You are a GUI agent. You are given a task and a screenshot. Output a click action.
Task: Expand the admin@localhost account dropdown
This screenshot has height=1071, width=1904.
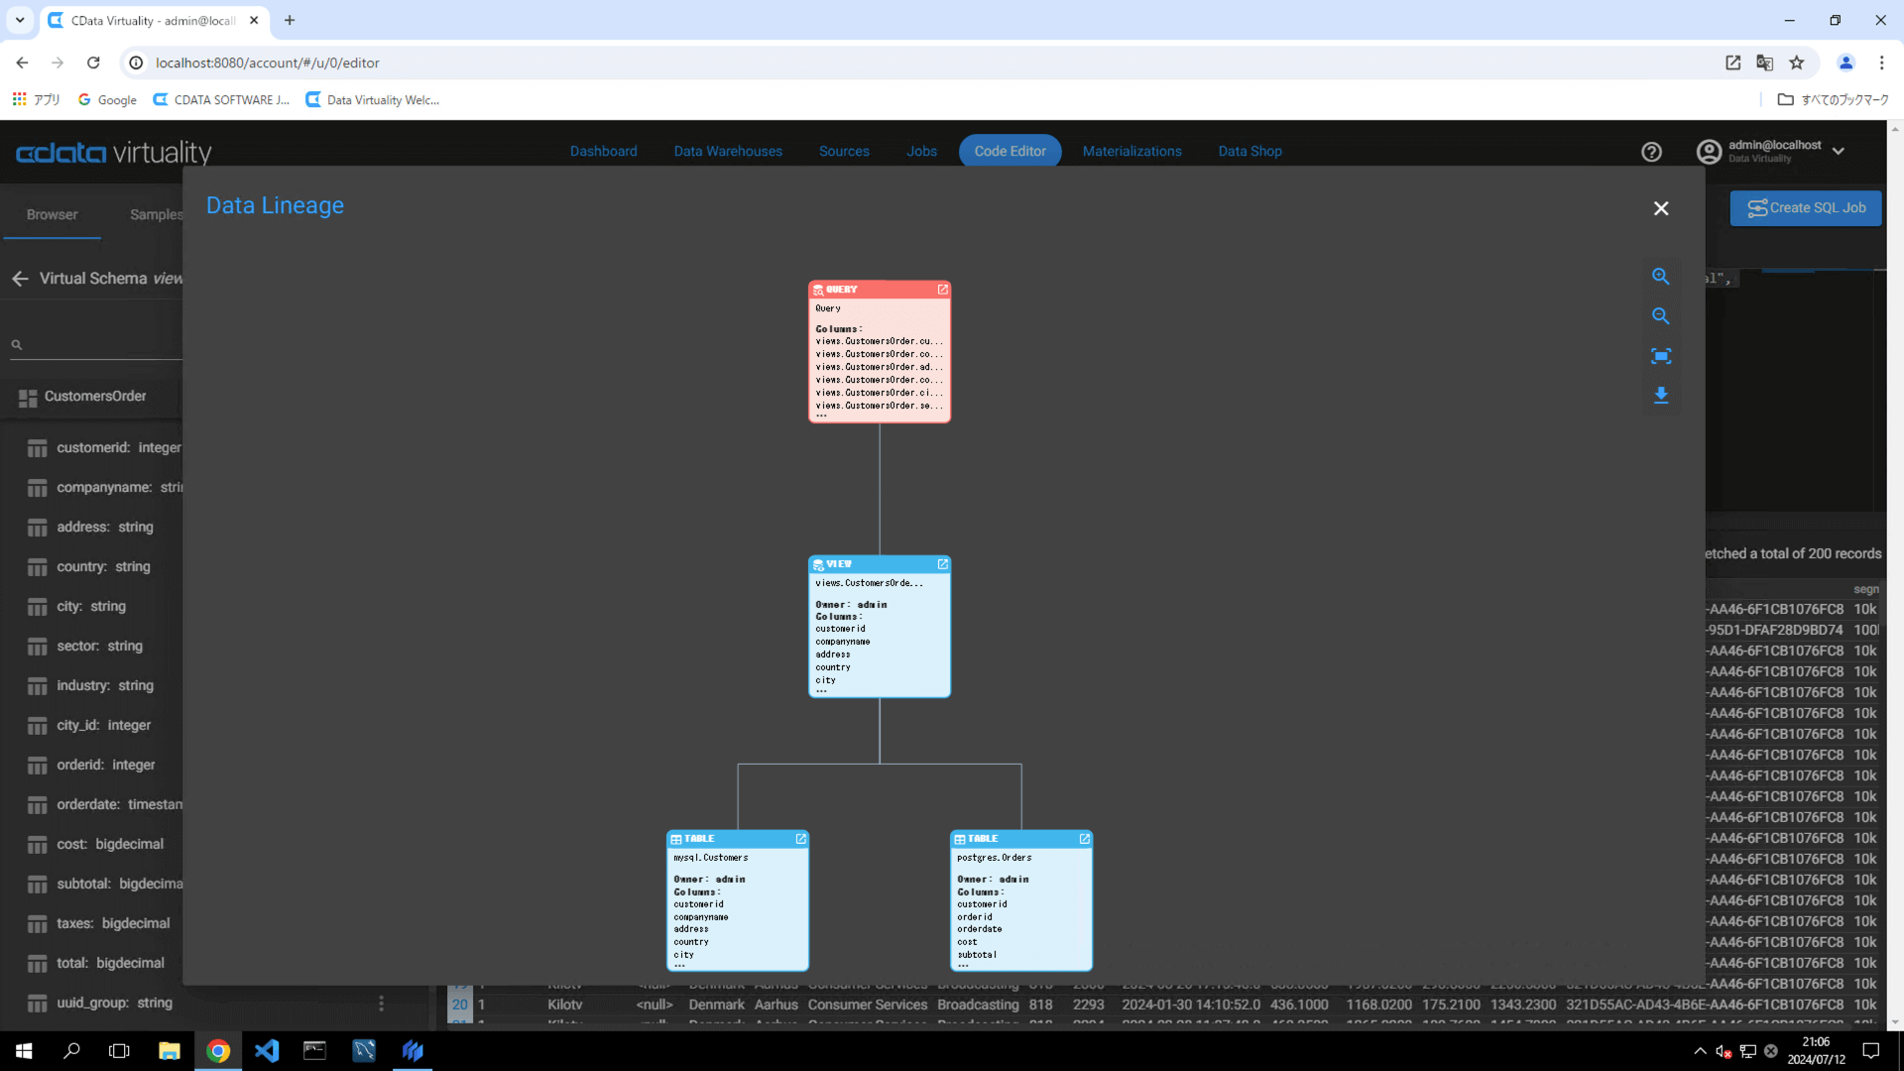(x=1839, y=152)
